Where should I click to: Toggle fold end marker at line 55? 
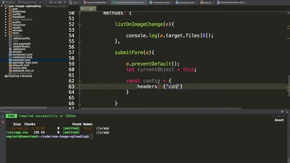80,42
